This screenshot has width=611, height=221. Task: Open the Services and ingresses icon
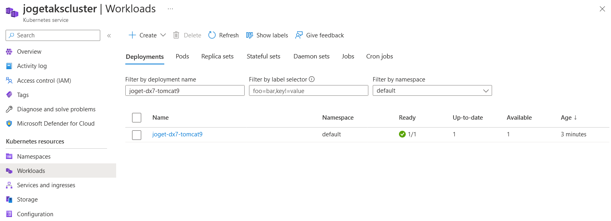coord(9,185)
